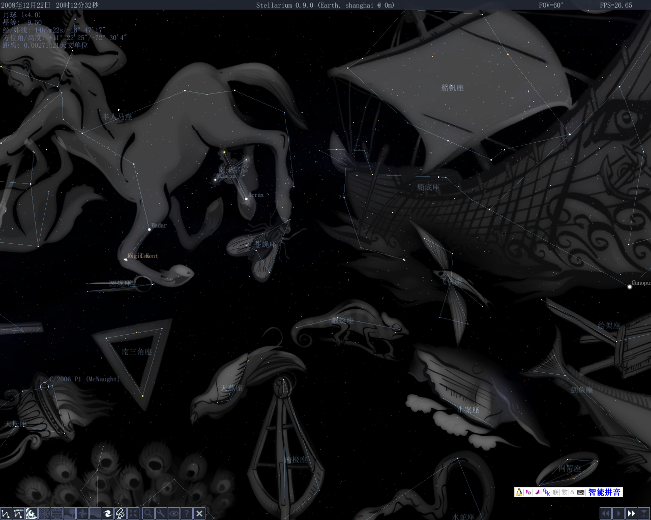The height and width of the screenshot is (520, 651).
Task: Open the search window magnifier
Action: (x=149, y=513)
